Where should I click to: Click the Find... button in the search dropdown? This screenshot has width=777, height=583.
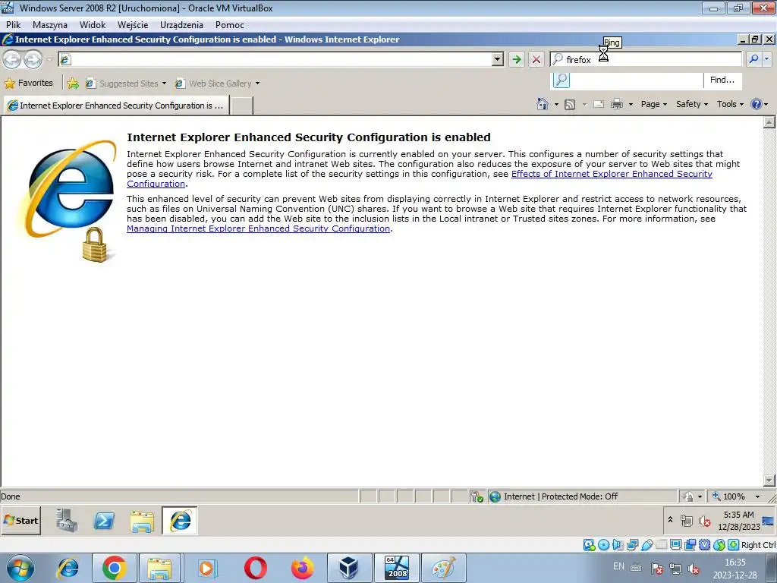[722, 80]
